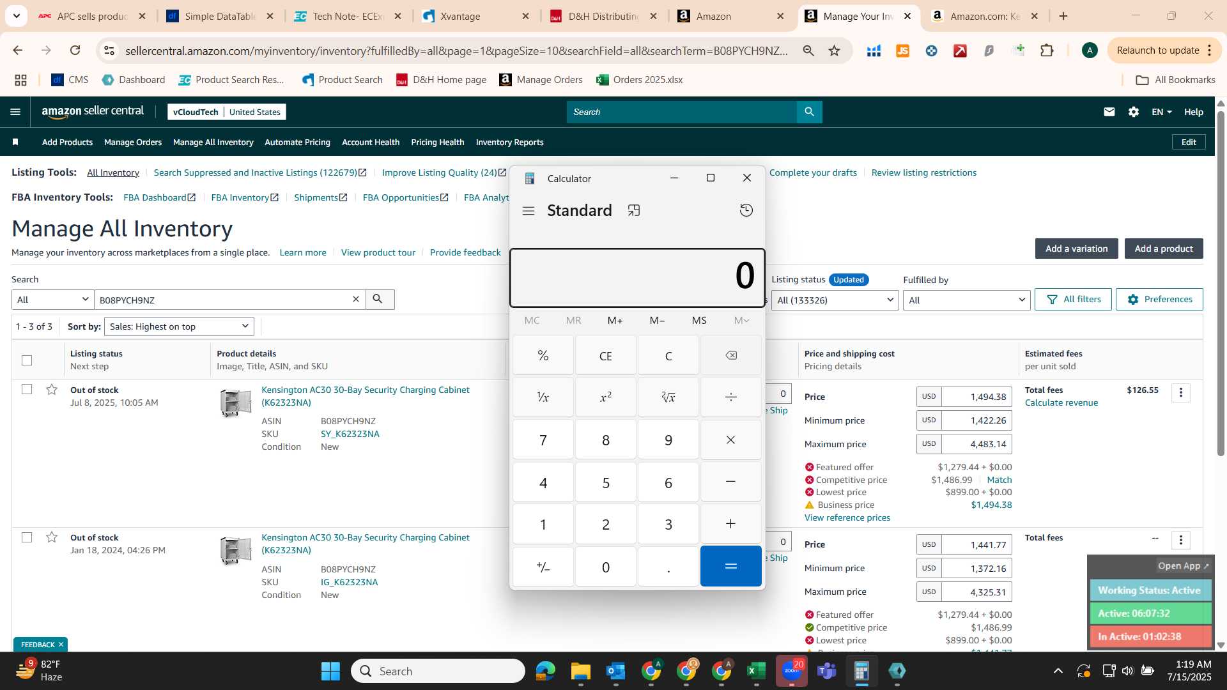The width and height of the screenshot is (1227, 690).
Task: Click the Open App overlay button
Action: click(x=1183, y=566)
